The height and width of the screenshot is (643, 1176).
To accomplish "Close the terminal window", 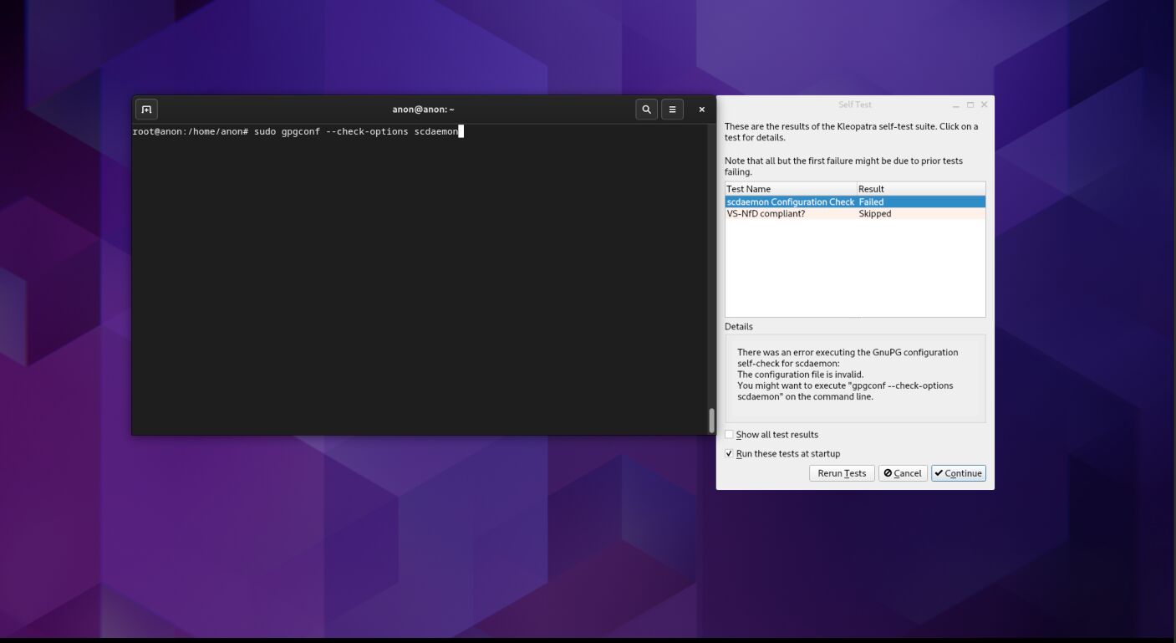I will [701, 110].
